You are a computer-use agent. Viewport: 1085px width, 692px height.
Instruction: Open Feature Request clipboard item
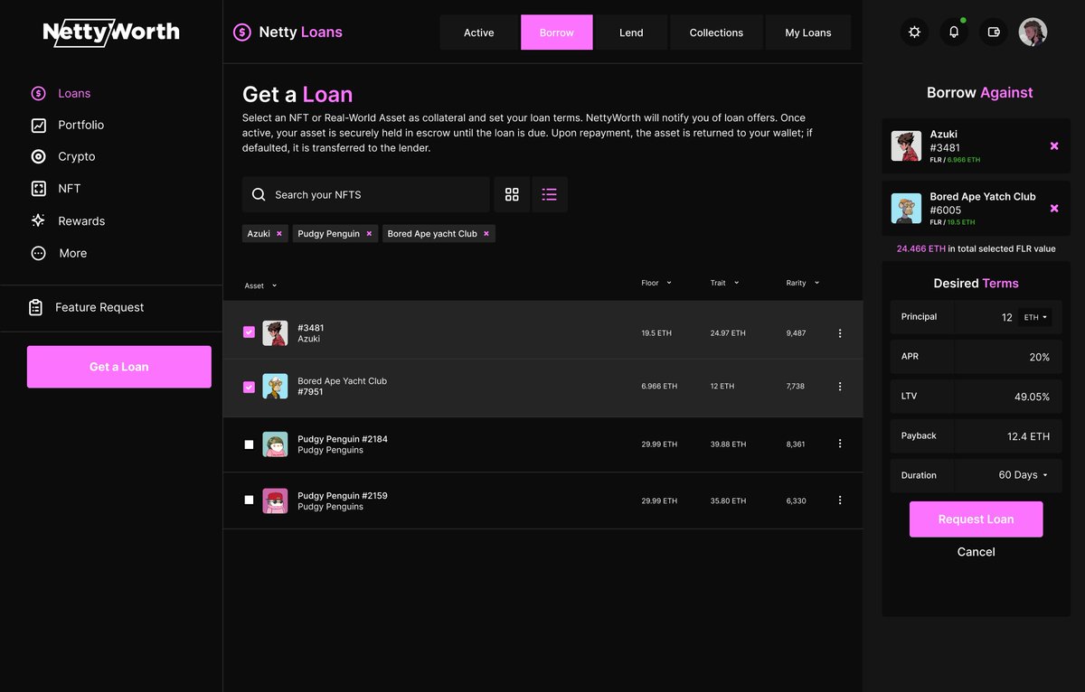click(86, 307)
